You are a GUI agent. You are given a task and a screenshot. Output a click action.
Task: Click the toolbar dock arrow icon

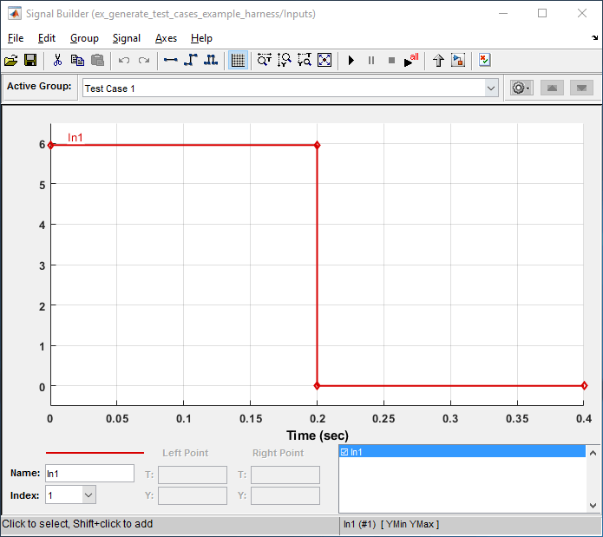click(x=594, y=37)
